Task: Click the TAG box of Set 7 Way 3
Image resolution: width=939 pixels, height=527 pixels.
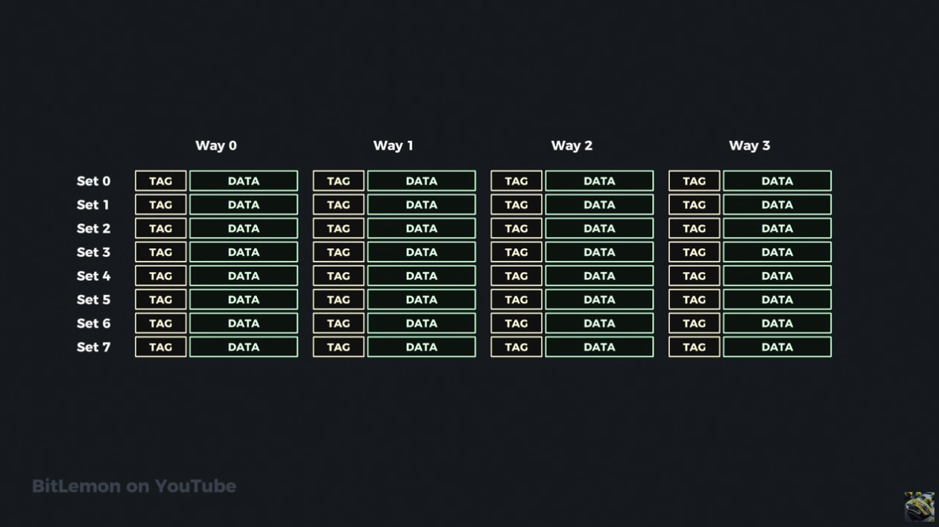Action: 695,347
